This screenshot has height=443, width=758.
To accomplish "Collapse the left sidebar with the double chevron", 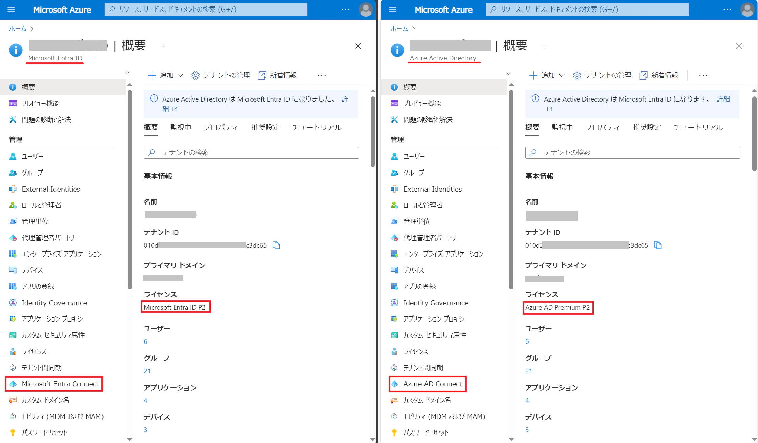I will click(x=128, y=73).
